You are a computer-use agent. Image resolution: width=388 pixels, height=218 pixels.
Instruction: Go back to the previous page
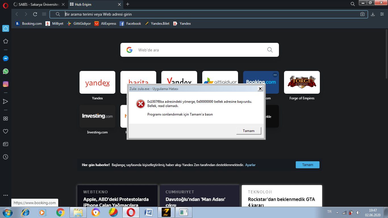click(16, 14)
